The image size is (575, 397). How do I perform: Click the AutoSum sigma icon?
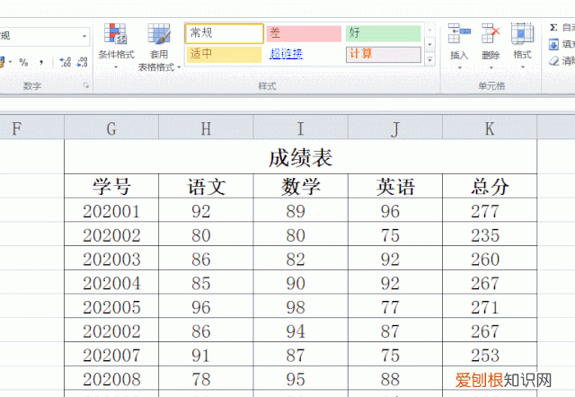click(553, 27)
